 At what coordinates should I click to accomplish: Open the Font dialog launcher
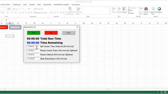(x=18, y=16)
